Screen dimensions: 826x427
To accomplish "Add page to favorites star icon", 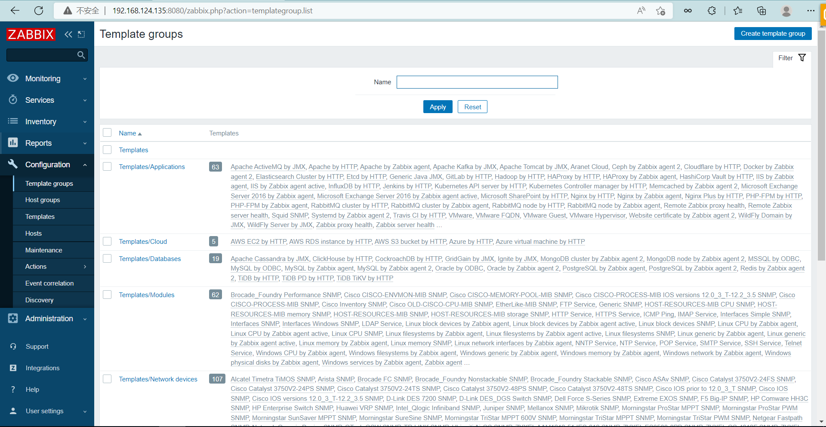I will [x=661, y=11].
